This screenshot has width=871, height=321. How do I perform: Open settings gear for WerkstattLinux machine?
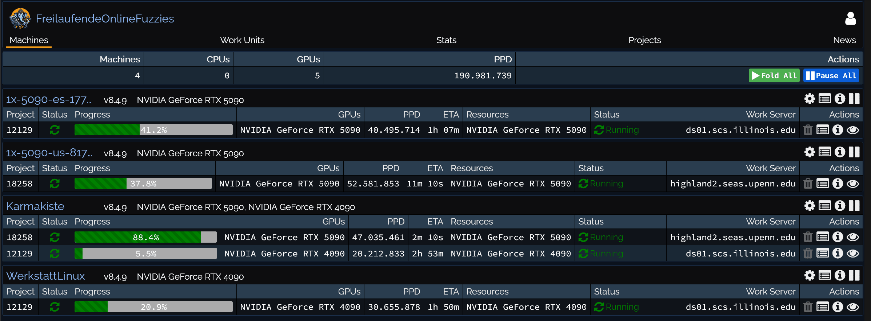point(810,276)
